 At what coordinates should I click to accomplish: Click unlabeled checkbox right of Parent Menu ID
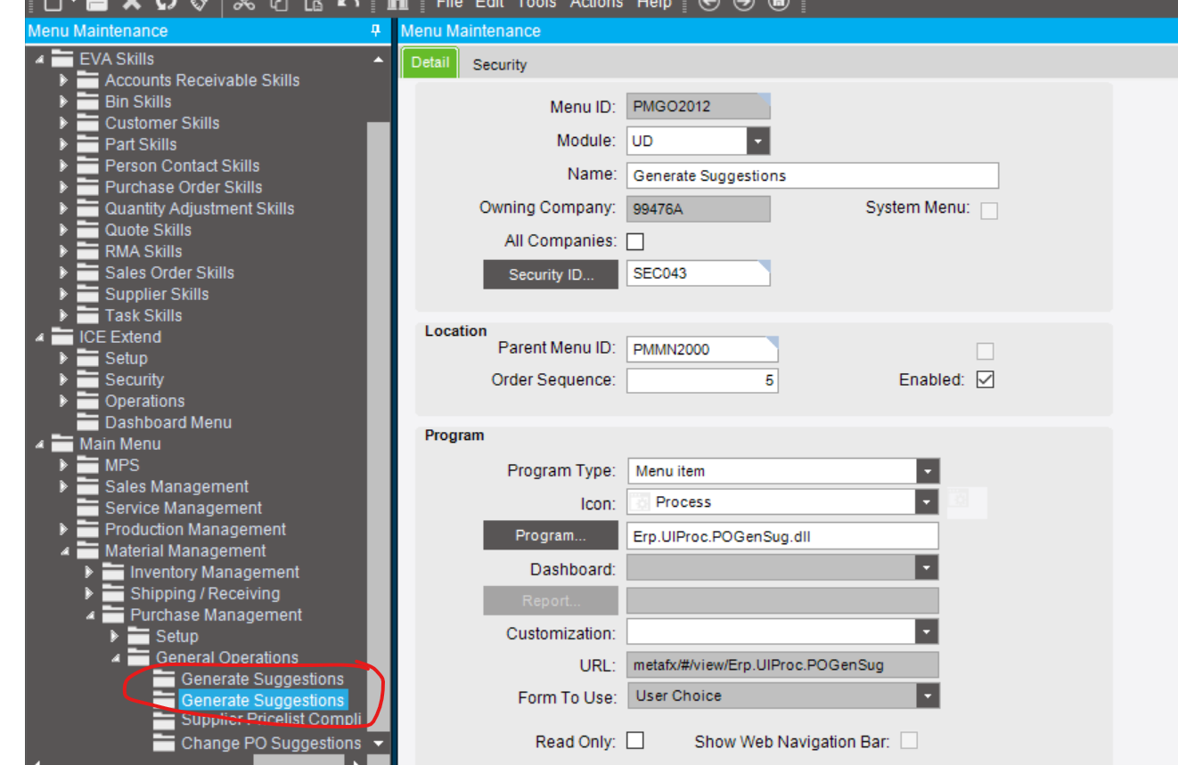pyautogui.click(x=985, y=351)
